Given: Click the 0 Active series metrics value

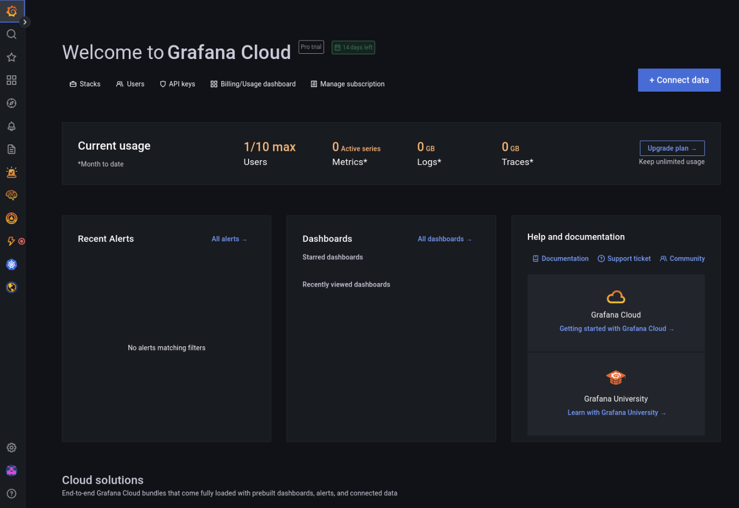Looking at the screenshot, I should [x=356, y=148].
